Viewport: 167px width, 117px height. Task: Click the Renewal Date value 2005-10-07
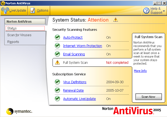pyautogui.click(x=115, y=91)
